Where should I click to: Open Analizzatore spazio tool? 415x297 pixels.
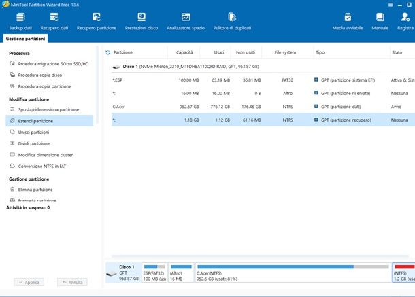[x=186, y=21]
